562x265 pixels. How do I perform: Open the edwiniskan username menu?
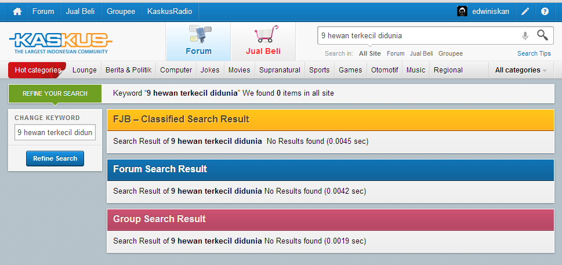[491, 12]
